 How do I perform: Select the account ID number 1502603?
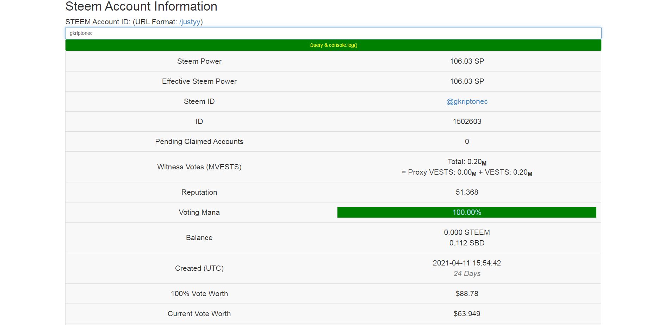467,121
